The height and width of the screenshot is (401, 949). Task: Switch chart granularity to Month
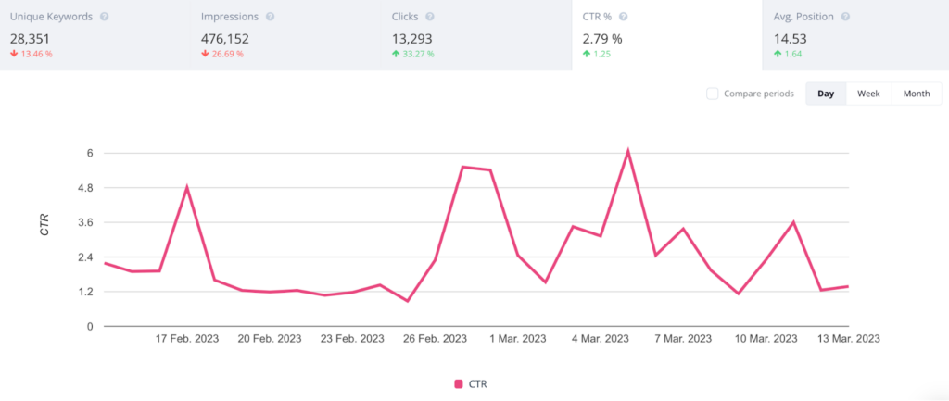pos(917,94)
